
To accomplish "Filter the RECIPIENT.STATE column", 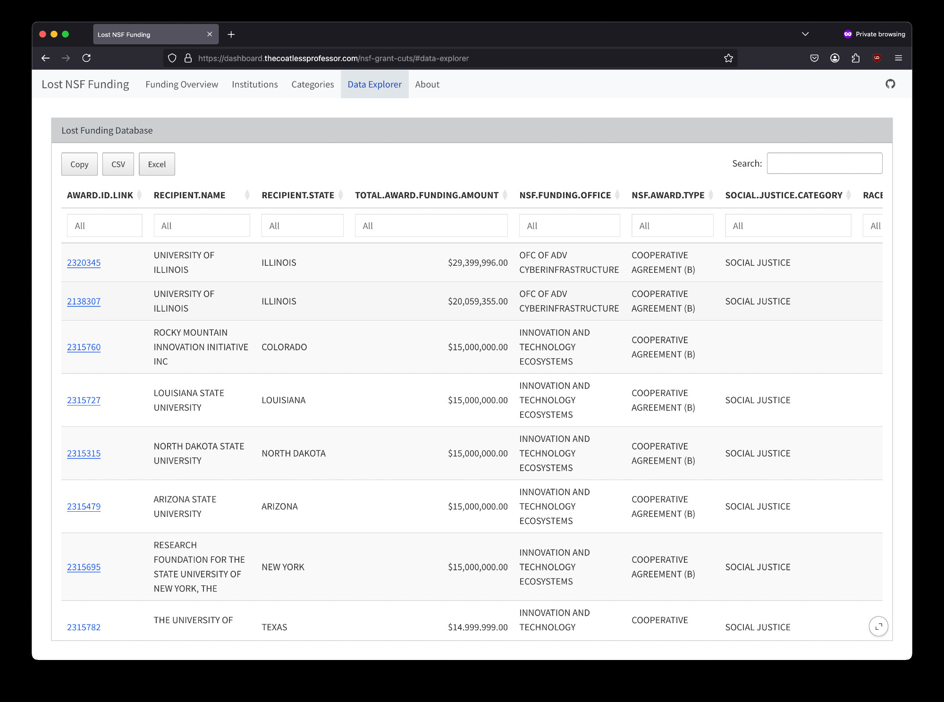I will (303, 226).
